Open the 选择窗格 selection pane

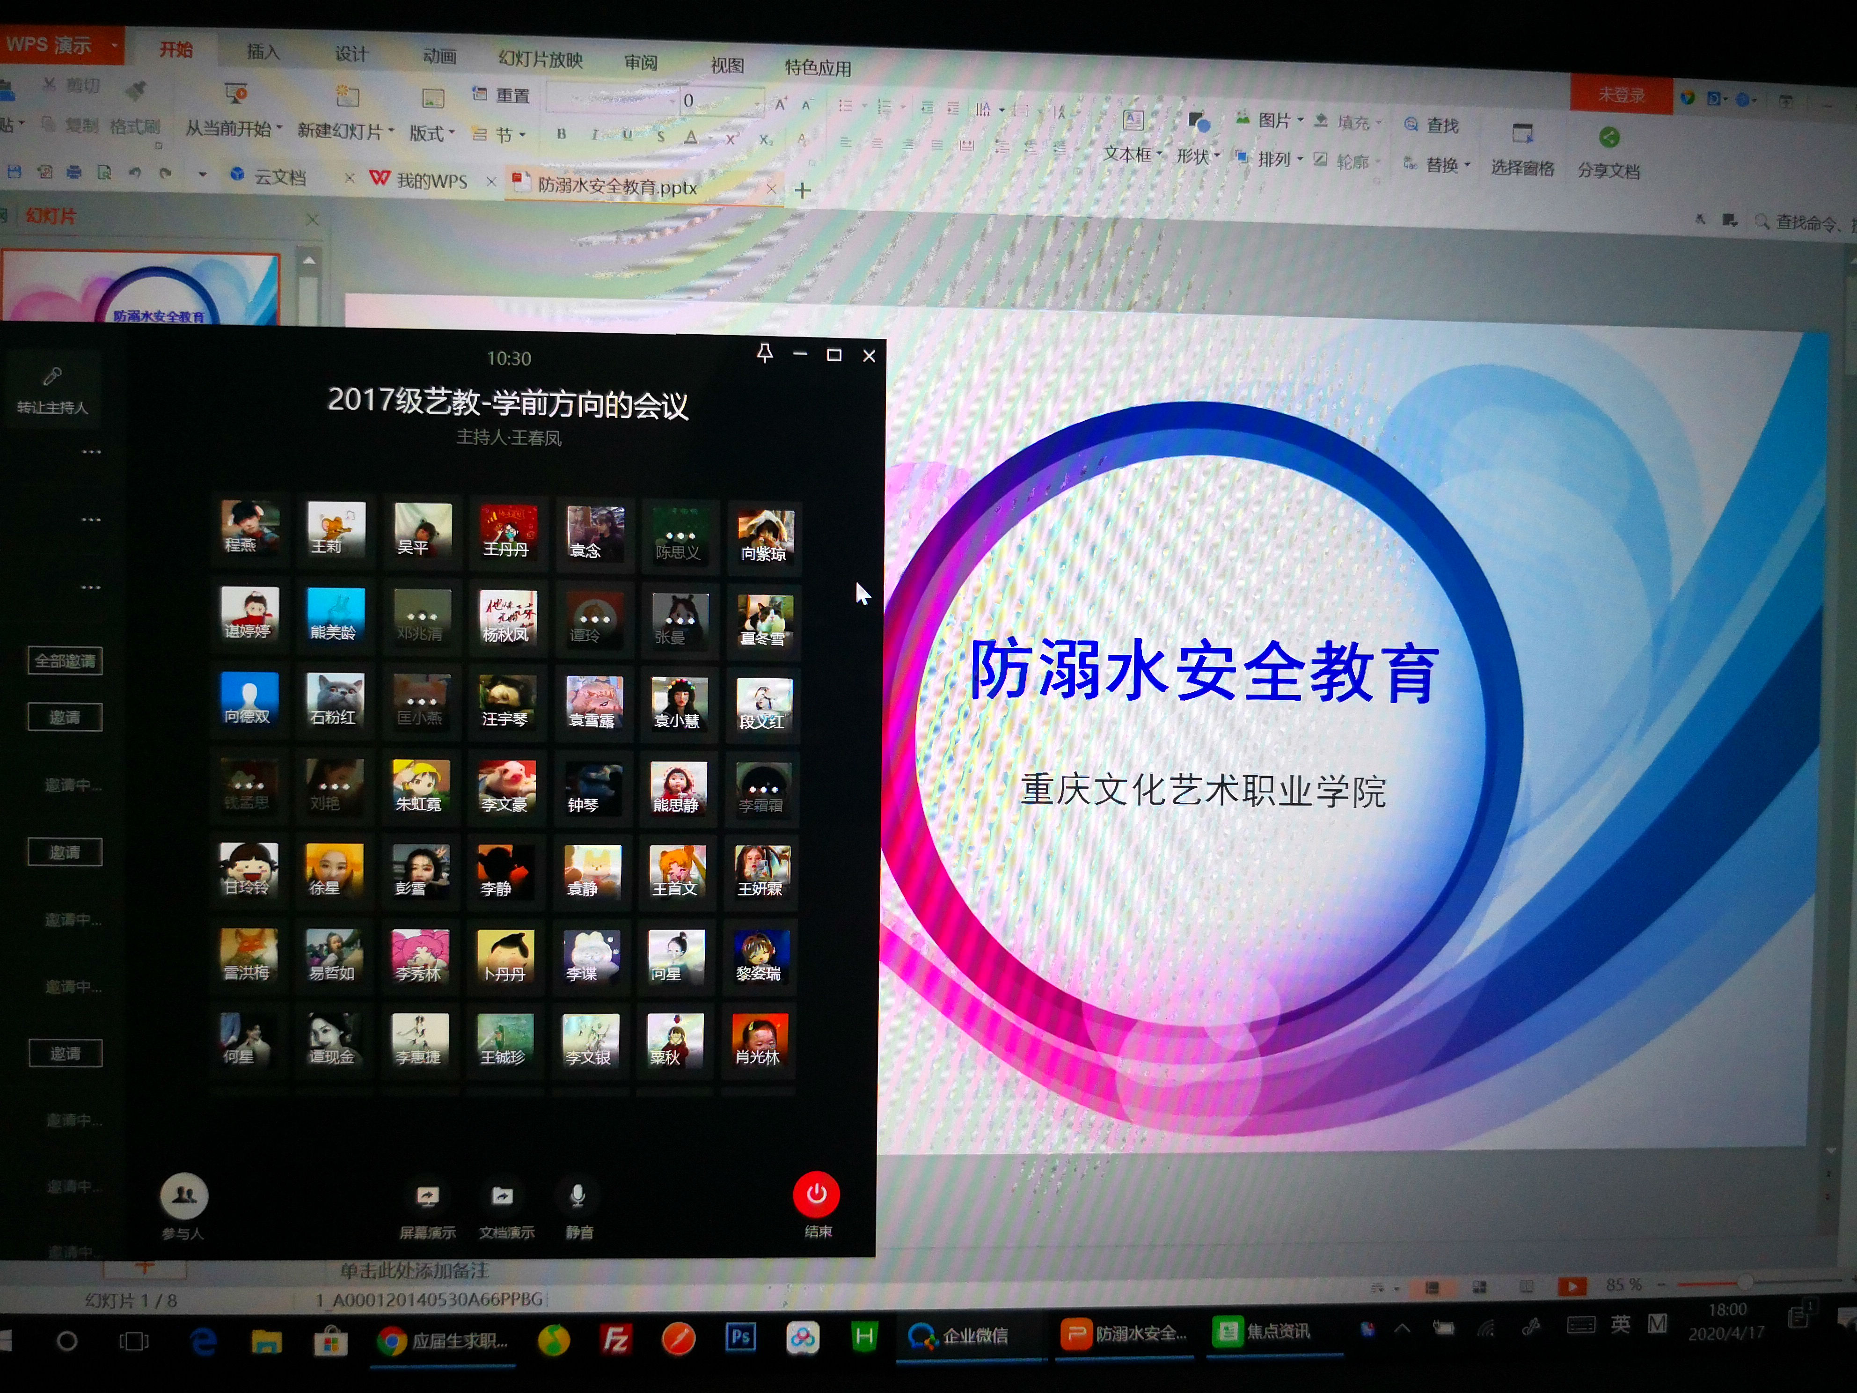1522,150
